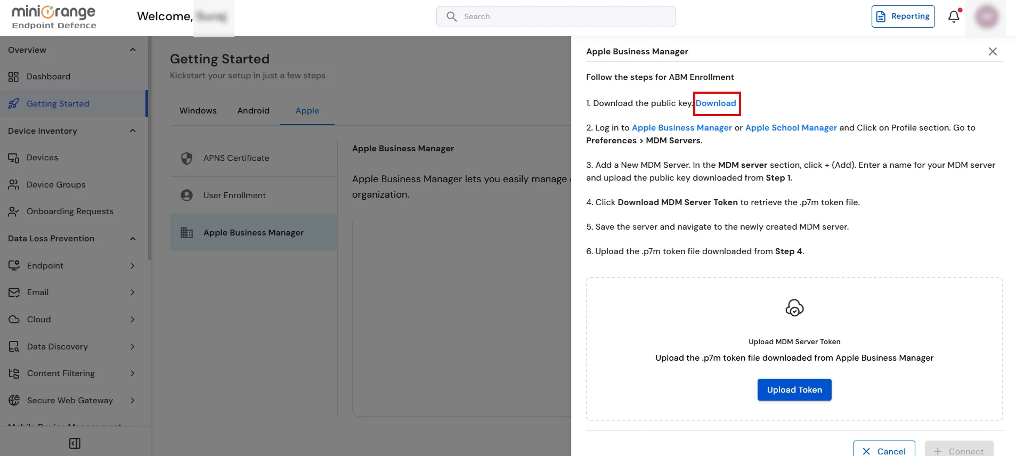The height and width of the screenshot is (456, 1016).
Task: Focus the Search input field
Action: click(x=556, y=17)
